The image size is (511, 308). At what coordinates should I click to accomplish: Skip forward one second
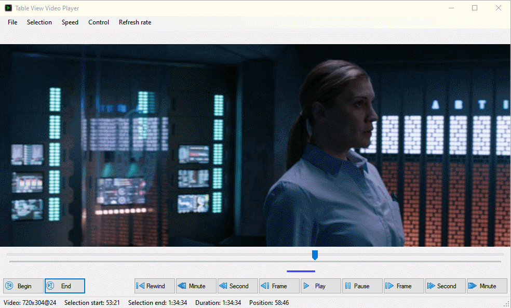pos(446,286)
